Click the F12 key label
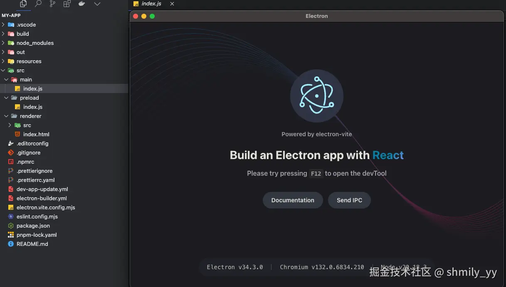Screen dimensions: 506x287 pos(316,174)
